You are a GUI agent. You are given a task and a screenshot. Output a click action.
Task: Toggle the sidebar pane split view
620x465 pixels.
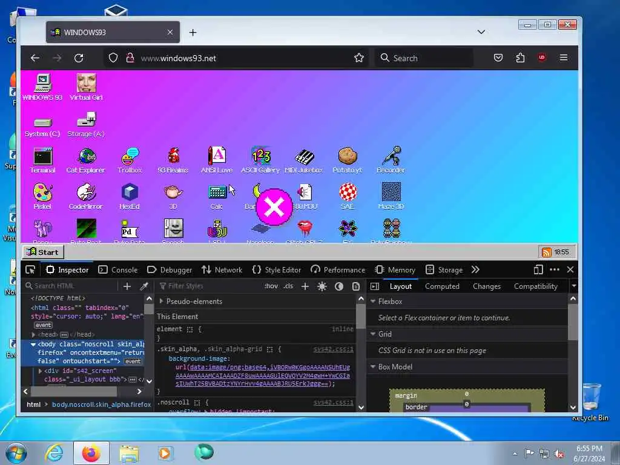click(x=375, y=286)
